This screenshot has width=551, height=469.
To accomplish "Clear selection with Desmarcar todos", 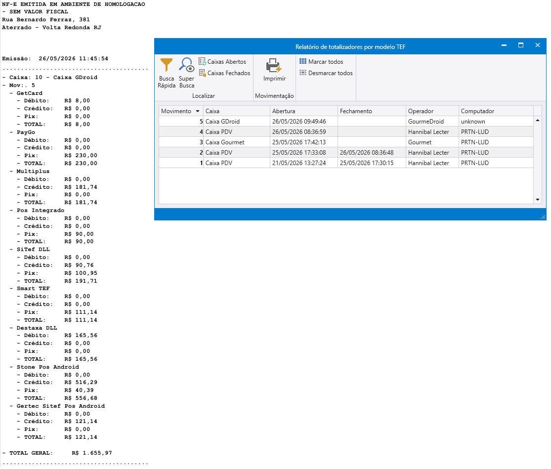I will pos(326,73).
